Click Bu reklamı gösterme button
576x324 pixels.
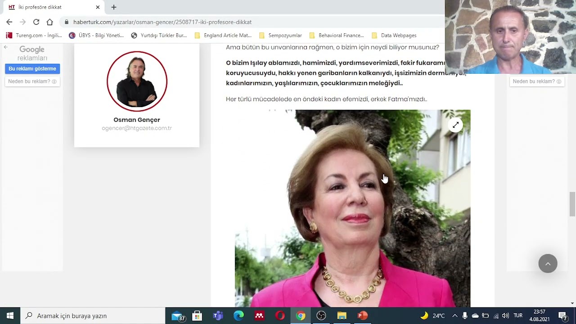click(x=32, y=69)
